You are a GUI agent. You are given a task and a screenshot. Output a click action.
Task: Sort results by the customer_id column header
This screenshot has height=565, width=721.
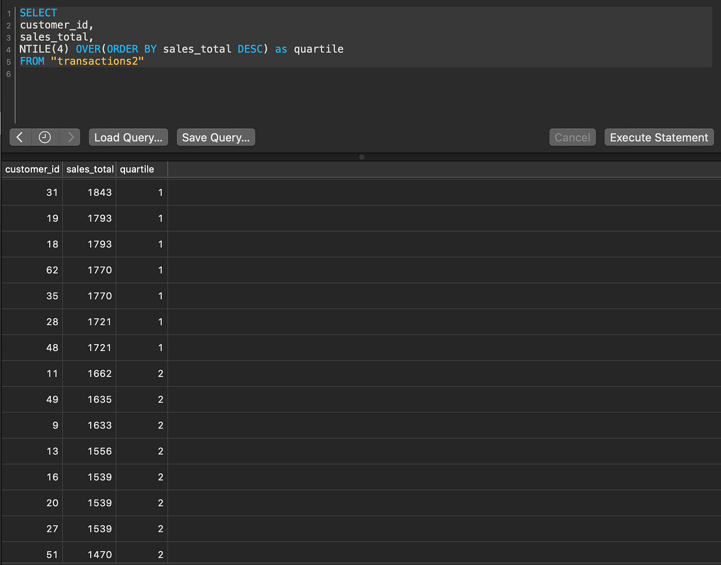pyautogui.click(x=32, y=169)
